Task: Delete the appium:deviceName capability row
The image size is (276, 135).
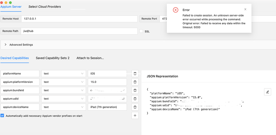Action: pyautogui.click(x=135, y=107)
